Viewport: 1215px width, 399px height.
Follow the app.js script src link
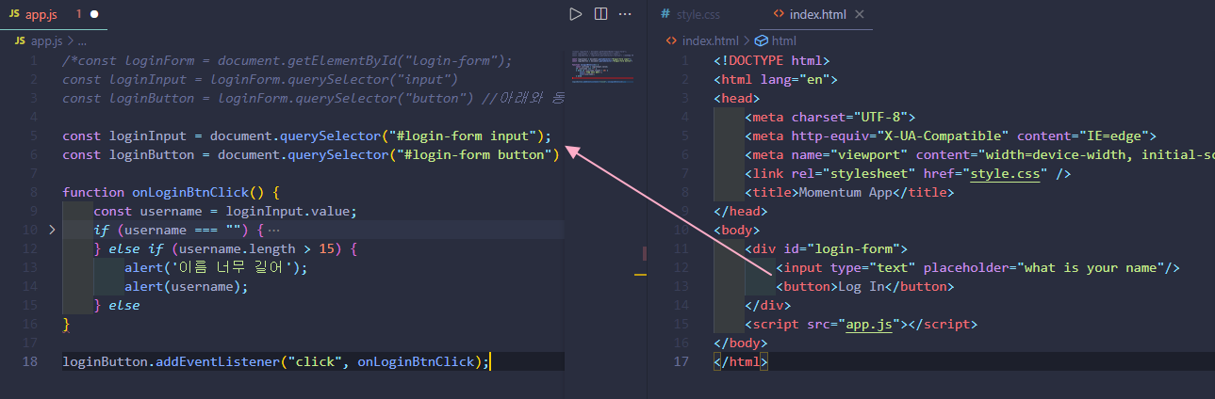tap(868, 324)
